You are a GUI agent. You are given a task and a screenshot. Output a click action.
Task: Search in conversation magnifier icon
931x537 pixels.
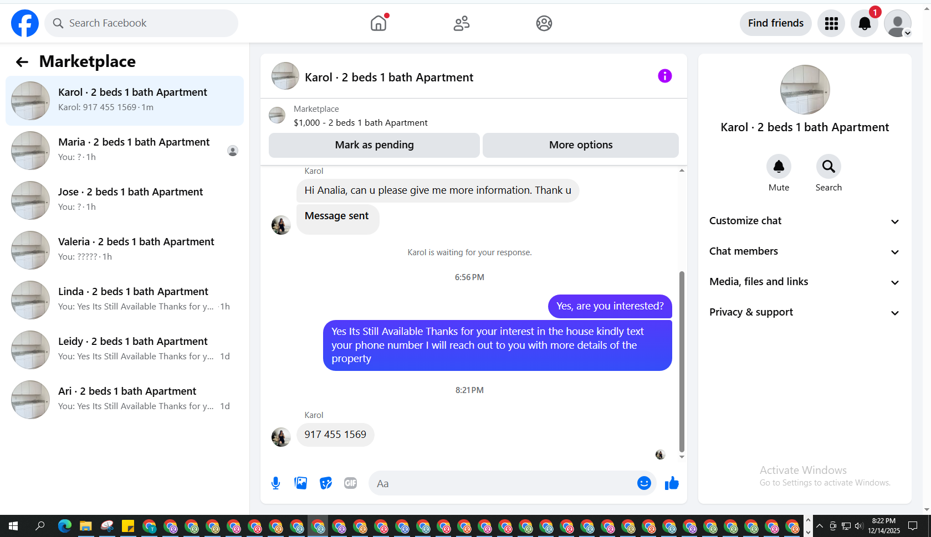pos(828,166)
